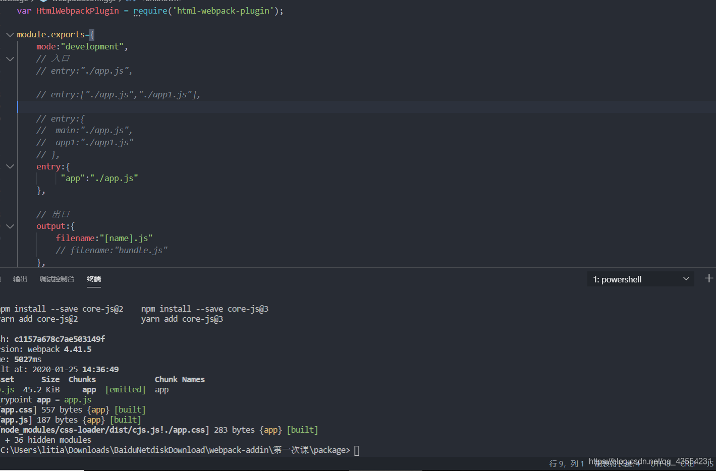Collapse the entry:{ object block
The image size is (716, 471).
[10, 166]
